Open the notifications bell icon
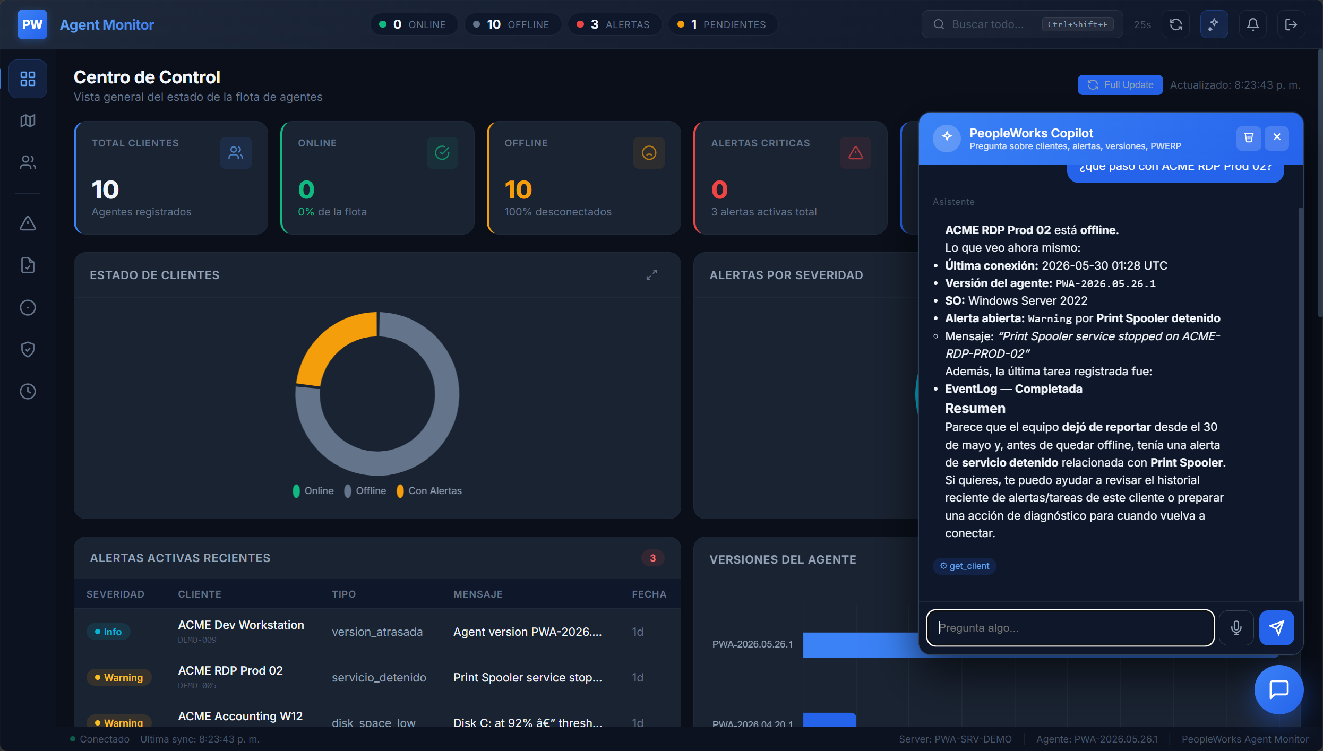Viewport: 1323px width, 751px height. [x=1253, y=24]
